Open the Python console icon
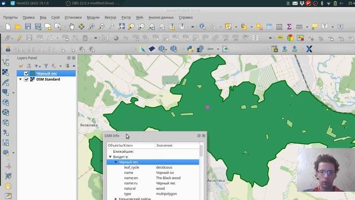Image resolution: width=355 pixels, height=200 pixels. coord(190,49)
